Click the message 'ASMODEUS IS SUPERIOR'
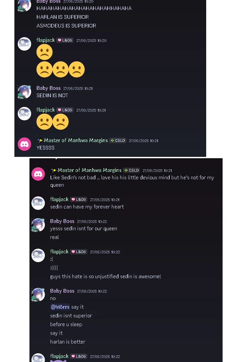 pos(66,25)
